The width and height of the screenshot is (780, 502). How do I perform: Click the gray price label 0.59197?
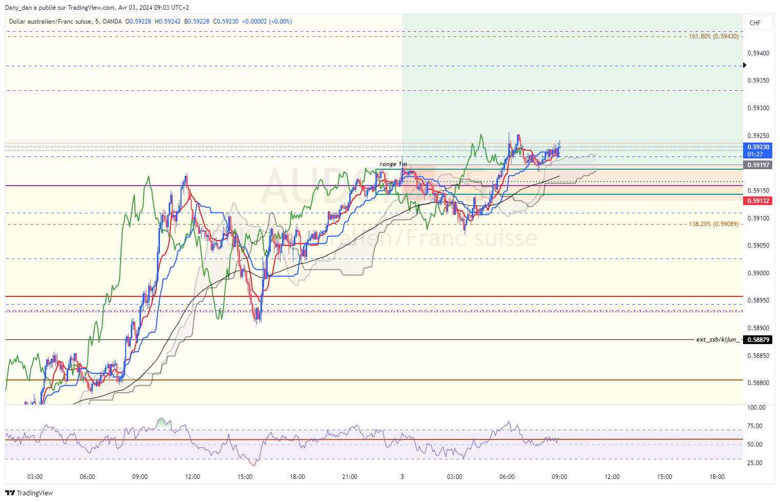(x=758, y=165)
